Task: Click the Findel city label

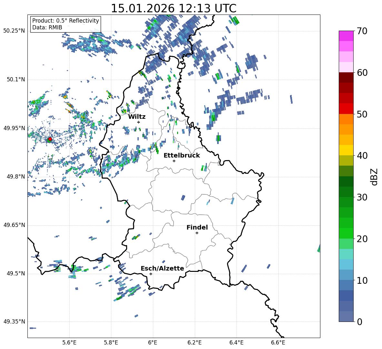Action: (x=197, y=227)
